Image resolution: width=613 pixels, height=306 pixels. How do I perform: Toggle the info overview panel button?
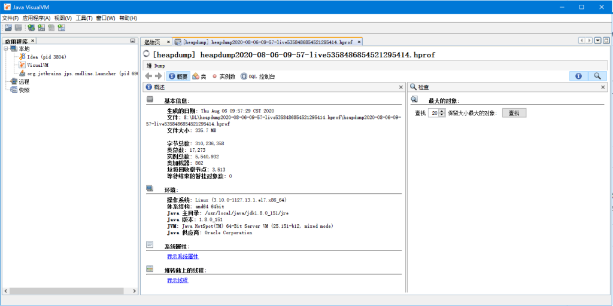(579, 76)
